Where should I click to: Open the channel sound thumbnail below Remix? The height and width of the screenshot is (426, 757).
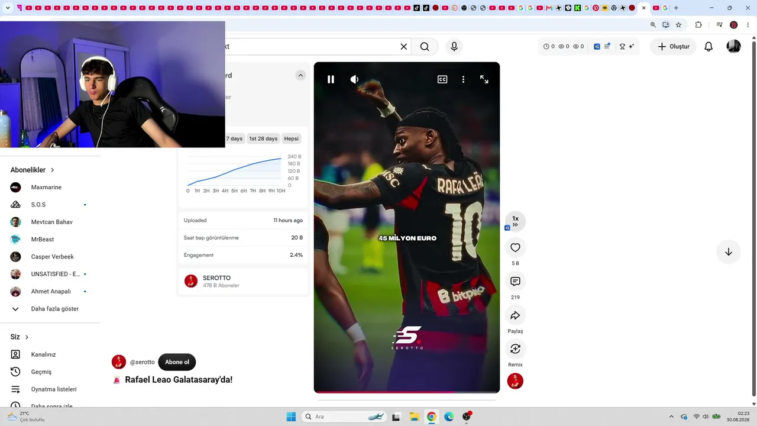515,381
